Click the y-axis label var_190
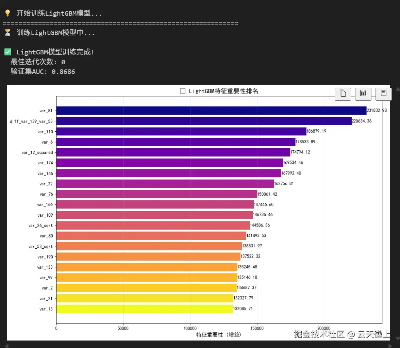Screen dimensions: 400x348 click(45, 257)
